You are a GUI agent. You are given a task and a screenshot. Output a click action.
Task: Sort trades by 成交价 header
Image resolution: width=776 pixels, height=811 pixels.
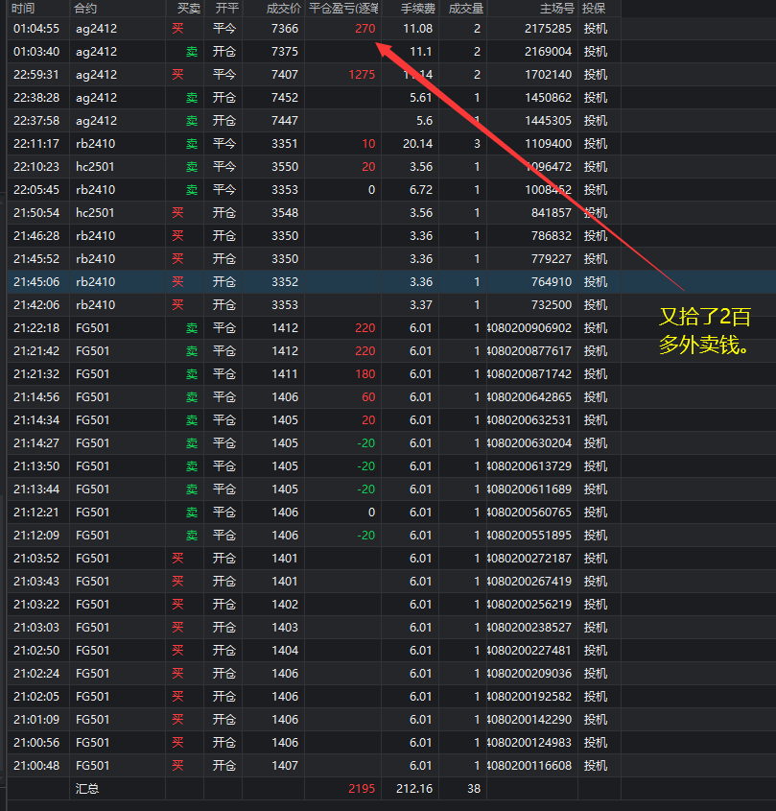click(x=282, y=8)
